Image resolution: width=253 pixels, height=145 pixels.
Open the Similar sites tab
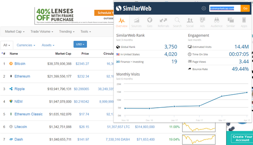tap(230, 22)
